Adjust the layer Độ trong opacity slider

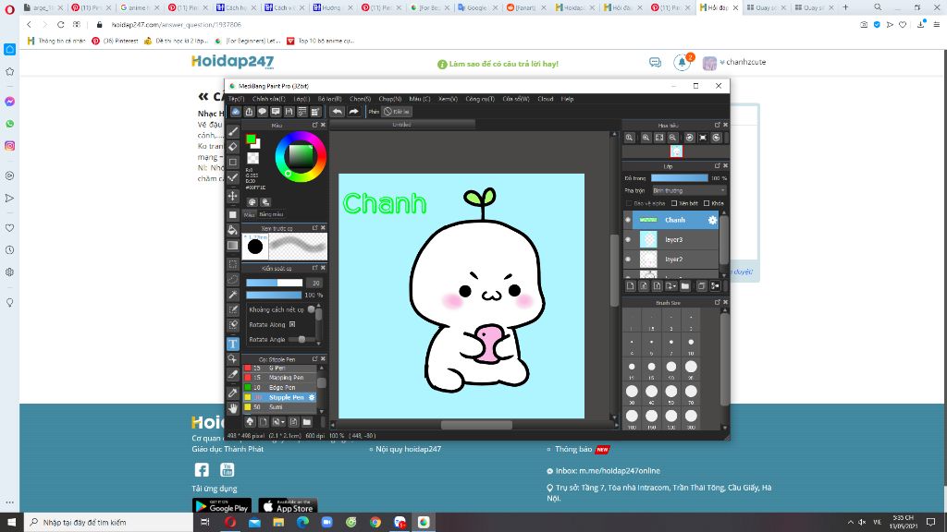680,178
